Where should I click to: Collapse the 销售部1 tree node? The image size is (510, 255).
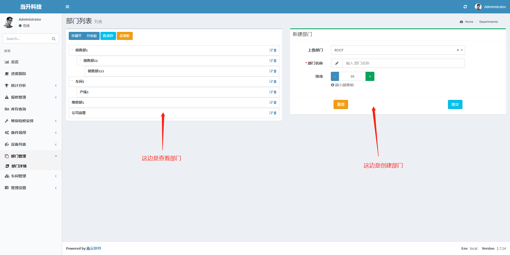coord(72,50)
